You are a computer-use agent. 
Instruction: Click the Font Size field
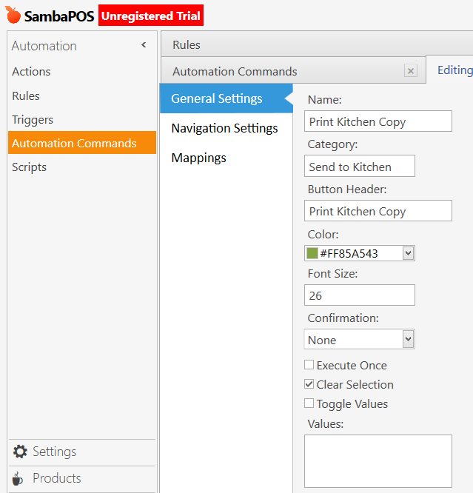[360, 295]
